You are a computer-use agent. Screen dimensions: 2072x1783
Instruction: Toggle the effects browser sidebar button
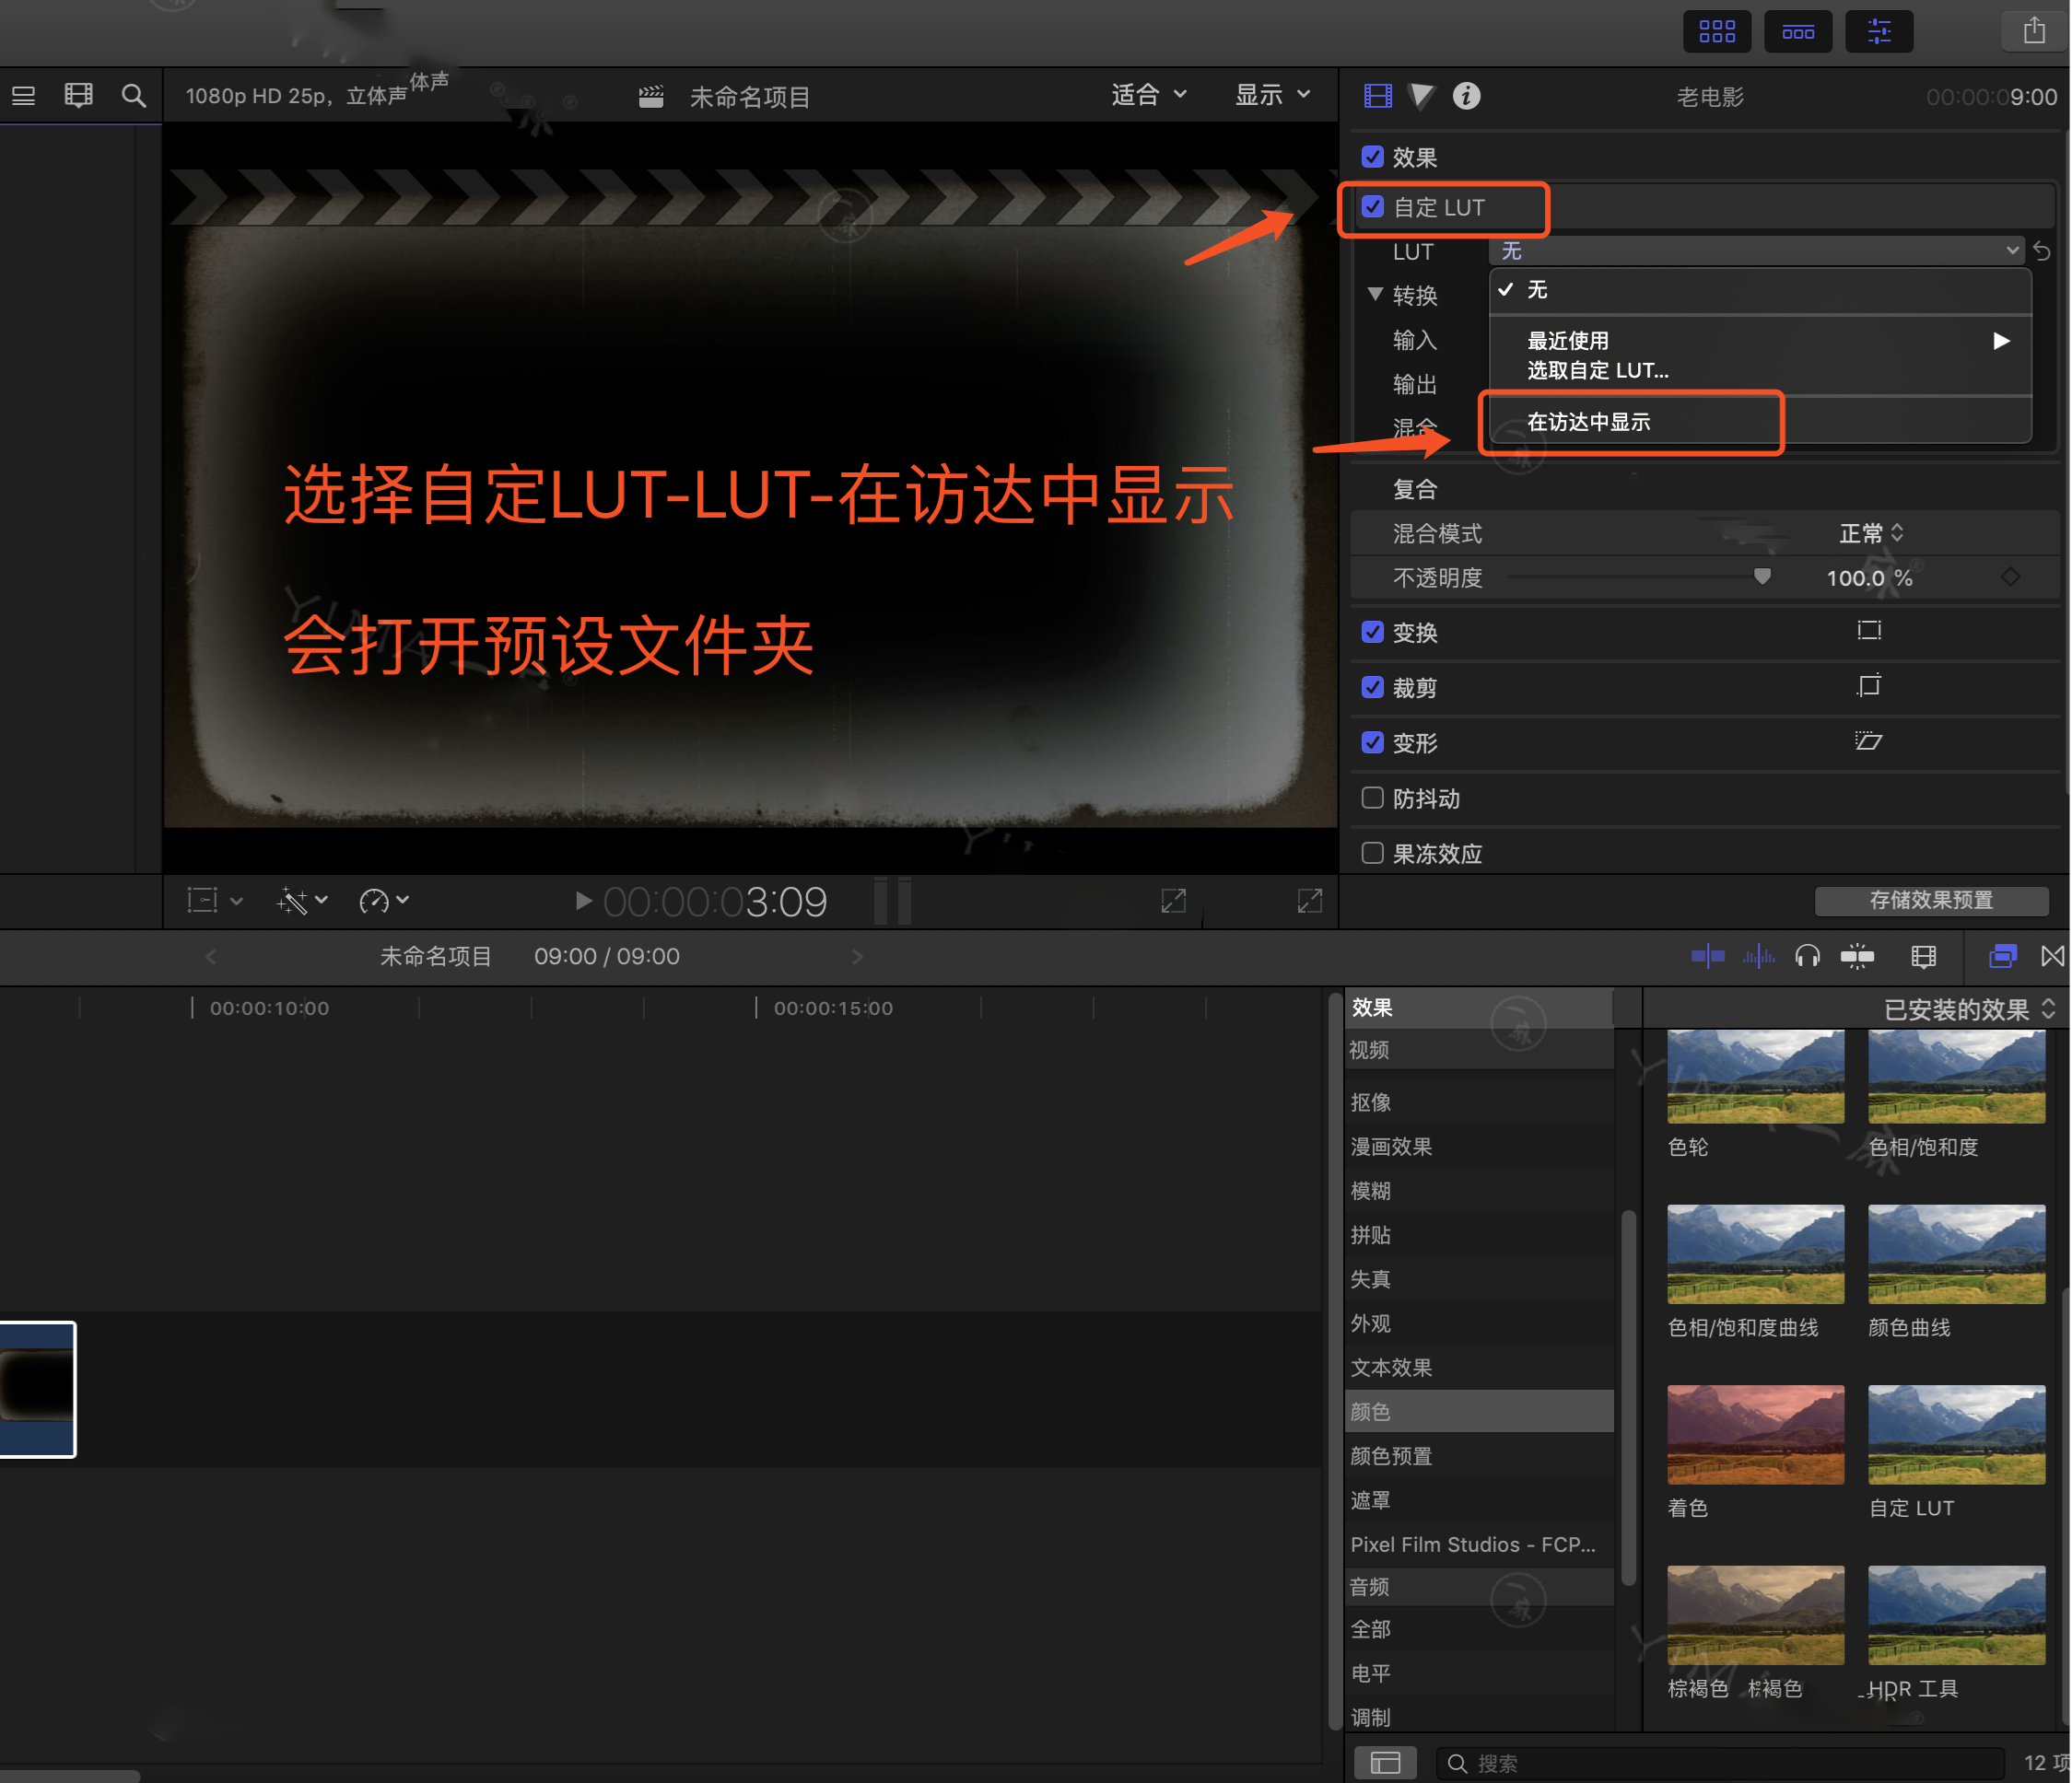pos(1385,1763)
